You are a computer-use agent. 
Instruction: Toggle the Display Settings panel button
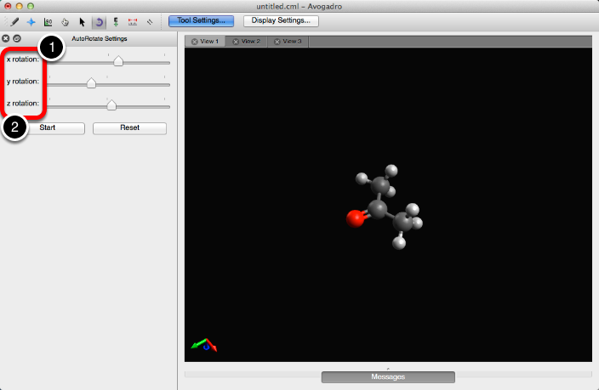[280, 20]
